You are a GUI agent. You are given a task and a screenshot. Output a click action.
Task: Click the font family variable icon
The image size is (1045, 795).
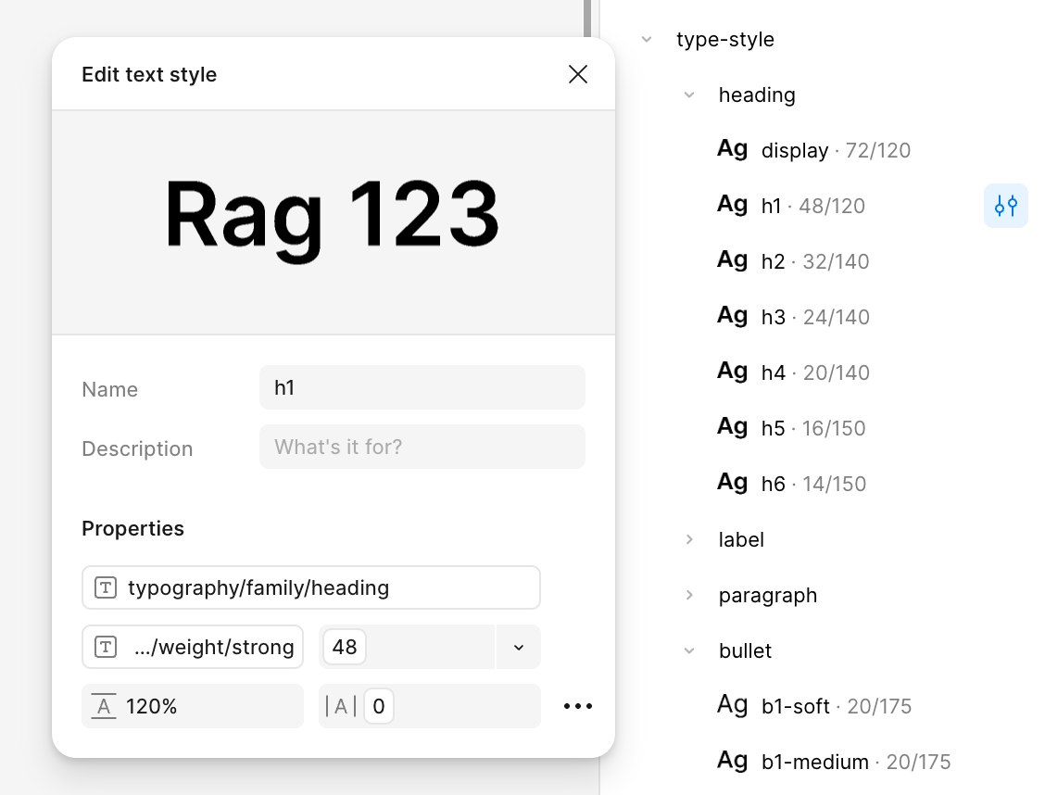coord(106,587)
